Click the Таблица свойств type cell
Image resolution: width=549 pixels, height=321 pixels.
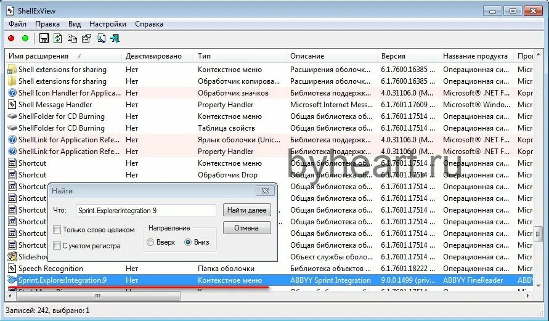click(226, 128)
